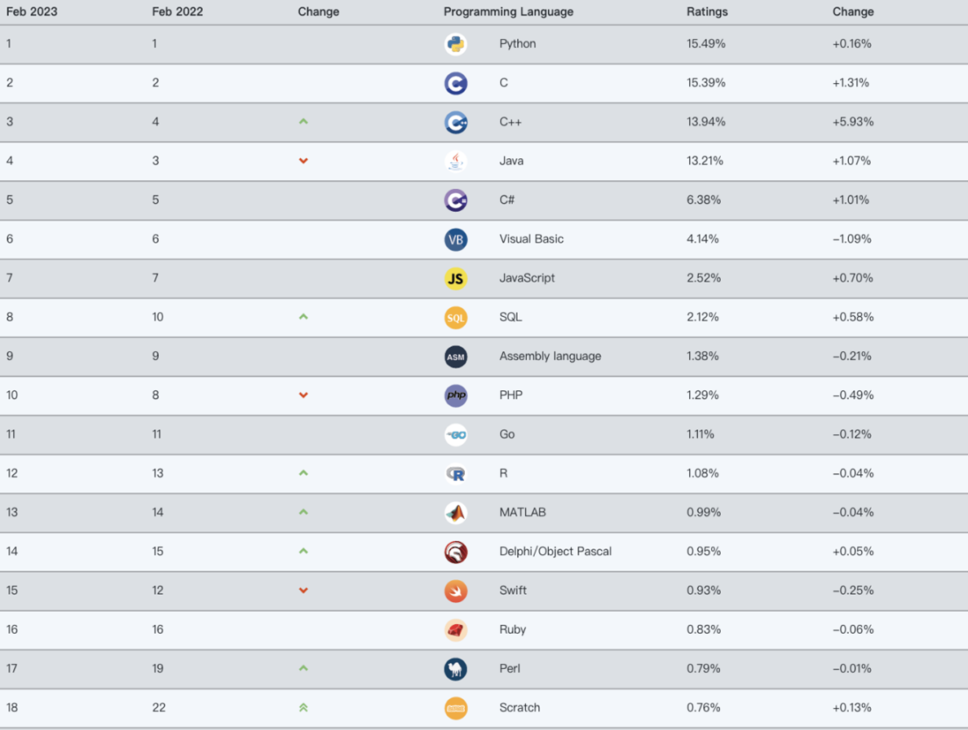Image resolution: width=968 pixels, height=730 pixels.
Task: Click the MATLAB logo icon
Action: 455,512
